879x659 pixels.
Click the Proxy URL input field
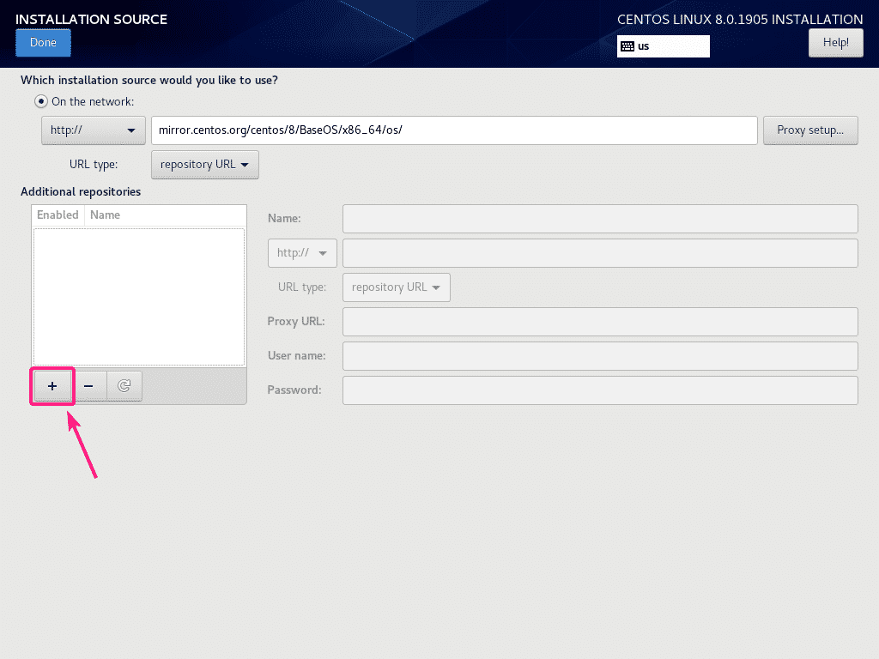tap(600, 321)
